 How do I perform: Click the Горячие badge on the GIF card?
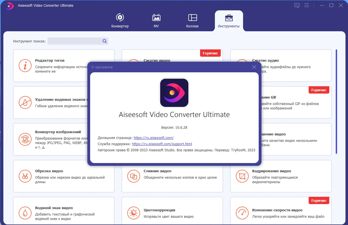319,90
